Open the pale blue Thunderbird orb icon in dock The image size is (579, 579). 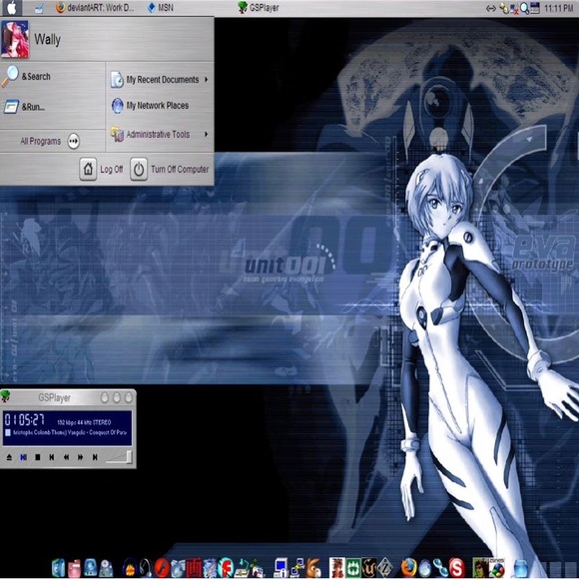[425, 569]
